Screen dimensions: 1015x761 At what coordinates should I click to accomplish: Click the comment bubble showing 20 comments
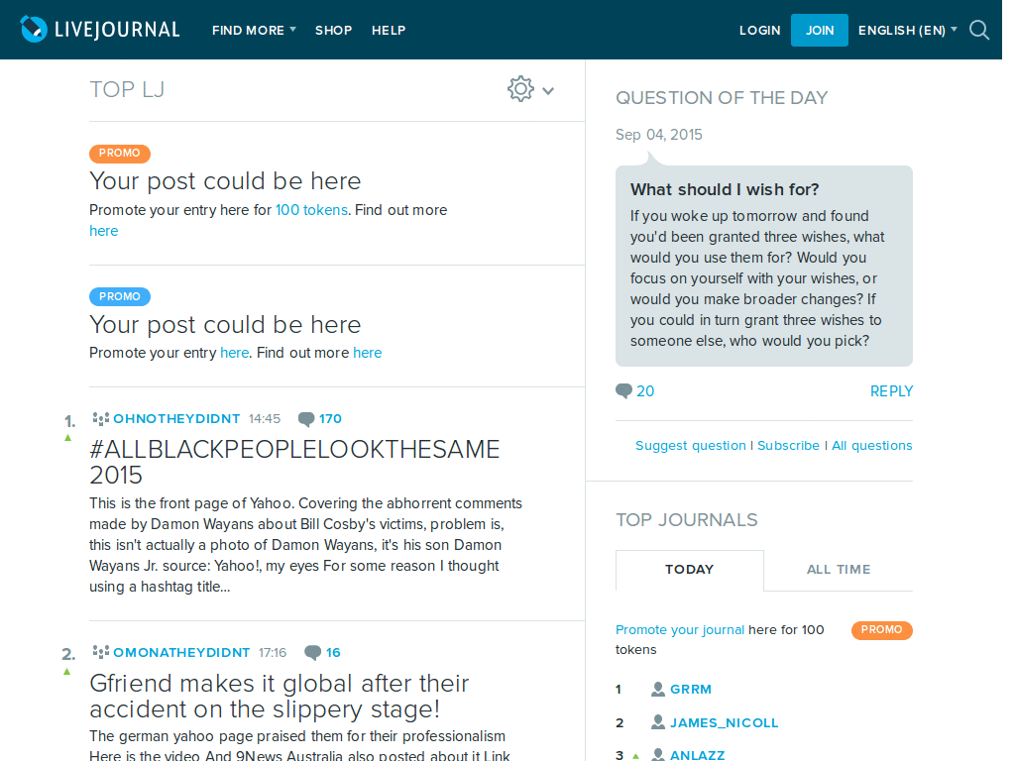[623, 391]
